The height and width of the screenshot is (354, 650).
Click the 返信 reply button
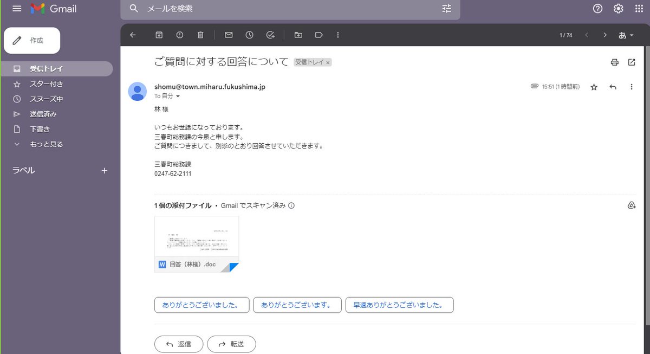click(x=179, y=344)
